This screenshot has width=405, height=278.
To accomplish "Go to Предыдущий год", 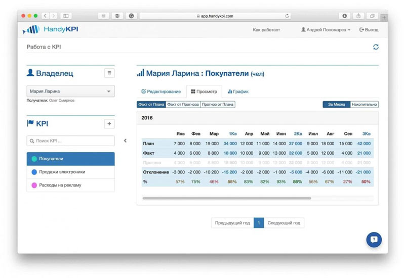I will (232, 223).
